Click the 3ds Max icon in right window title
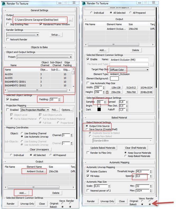This screenshot has height=209, width=176. point(84,3)
